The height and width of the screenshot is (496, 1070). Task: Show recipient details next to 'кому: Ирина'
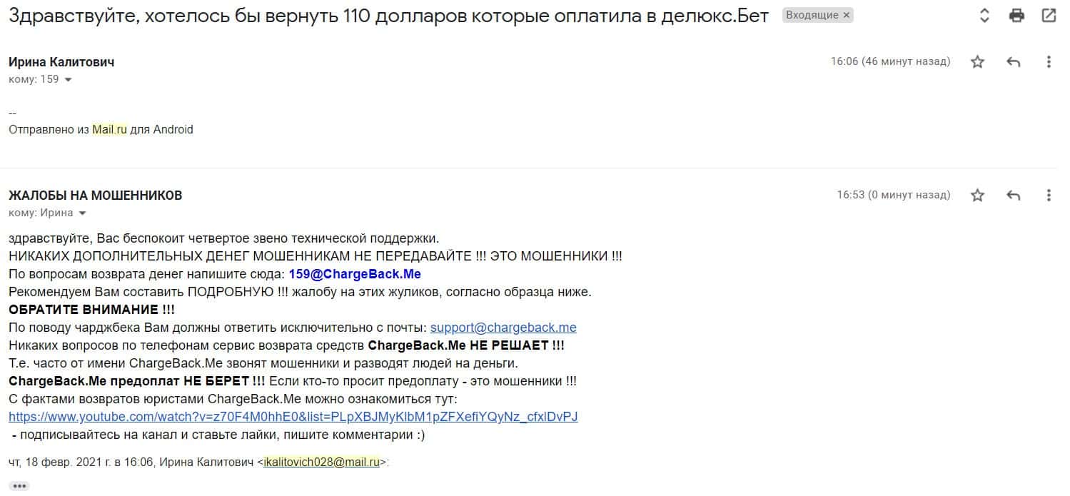tap(83, 213)
